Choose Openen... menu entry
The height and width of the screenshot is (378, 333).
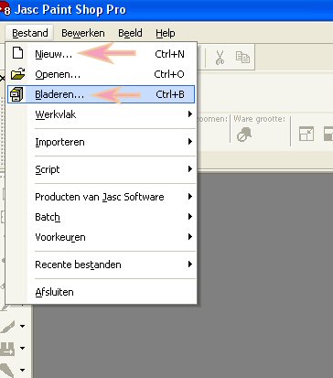pyautogui.click(x=101, y=74)
